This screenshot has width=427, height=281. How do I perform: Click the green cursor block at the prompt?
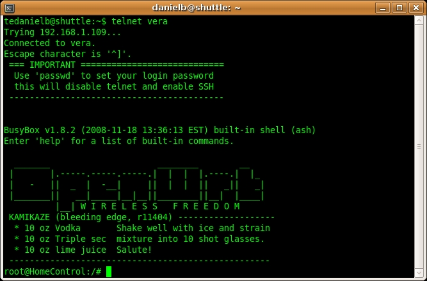coord(109,271)
